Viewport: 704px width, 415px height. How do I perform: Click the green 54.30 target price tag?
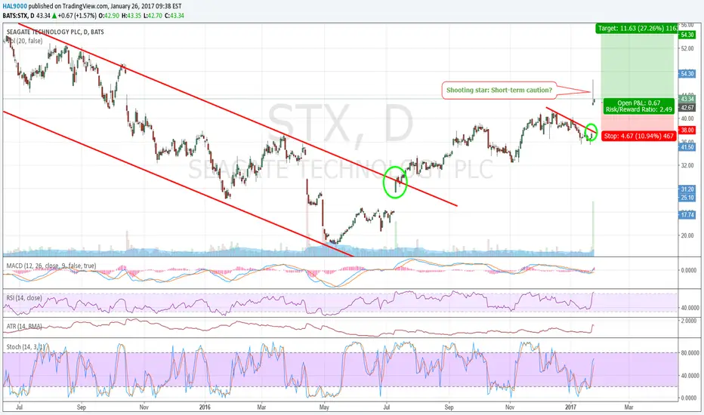[x=687, y=35]
